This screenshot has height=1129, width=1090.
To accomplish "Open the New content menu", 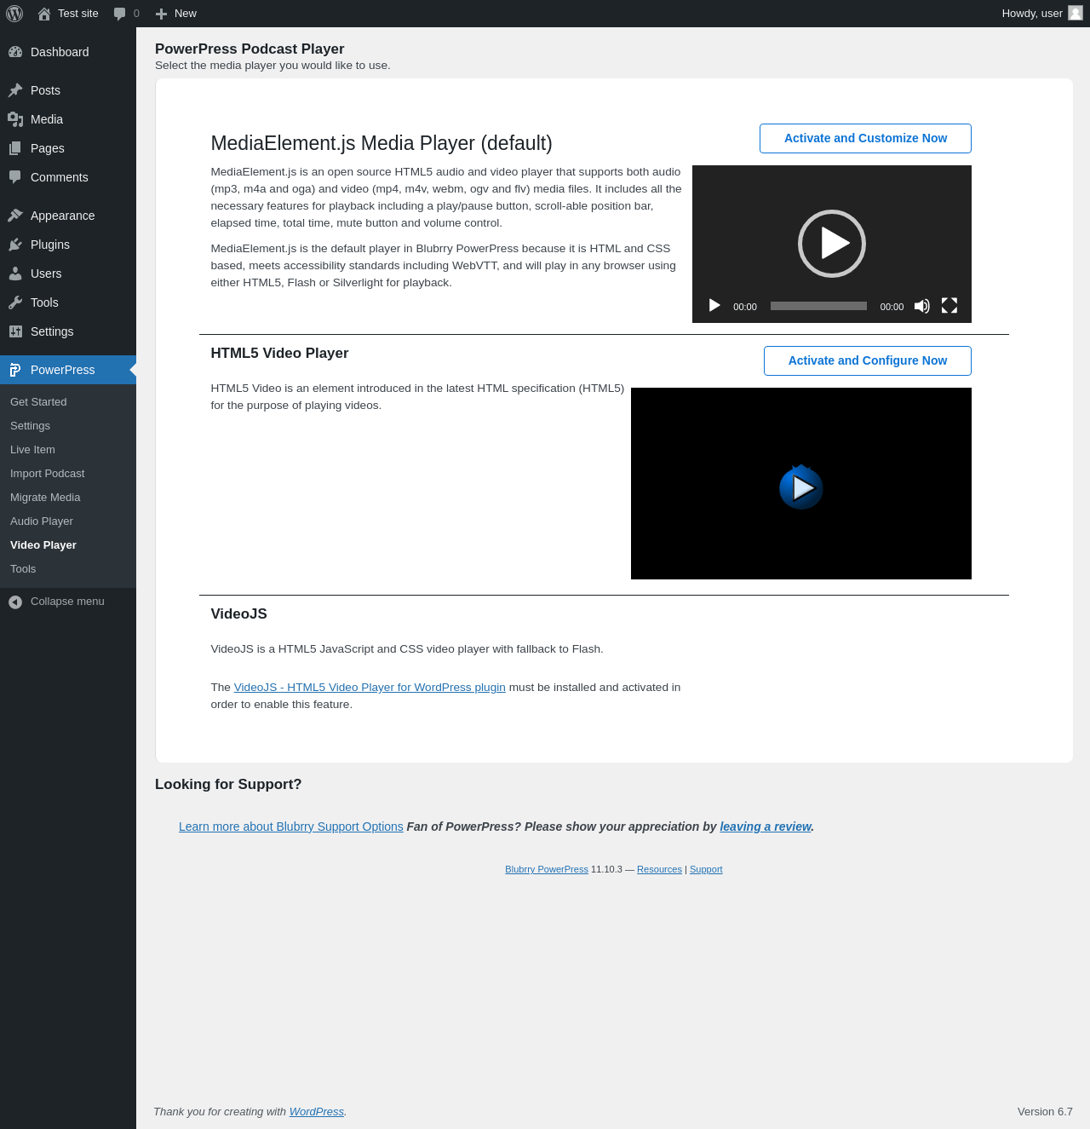I will 176,14.
